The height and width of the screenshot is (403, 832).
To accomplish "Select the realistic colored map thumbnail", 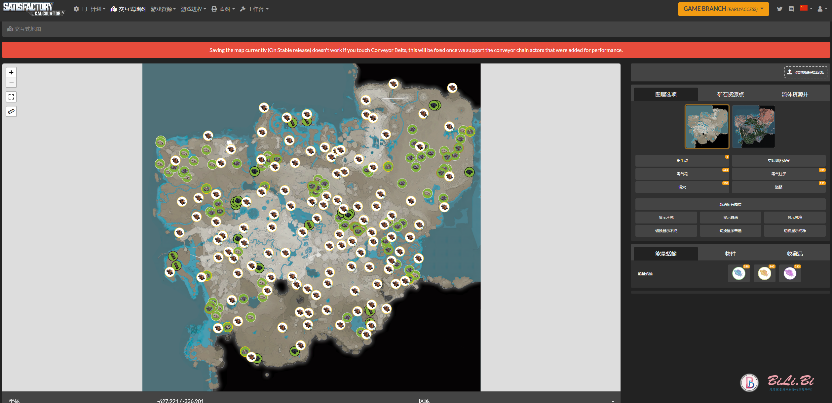I will click(x=753, y=127).
